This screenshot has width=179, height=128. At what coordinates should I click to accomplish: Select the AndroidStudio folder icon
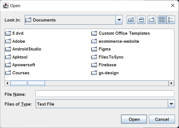coord(8,49)
